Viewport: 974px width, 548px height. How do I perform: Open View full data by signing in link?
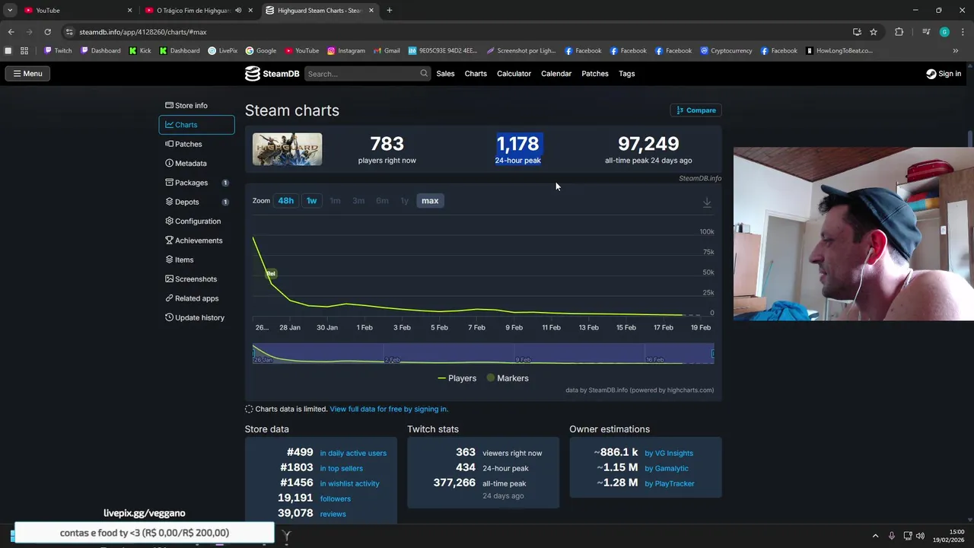tap(389, 409)
